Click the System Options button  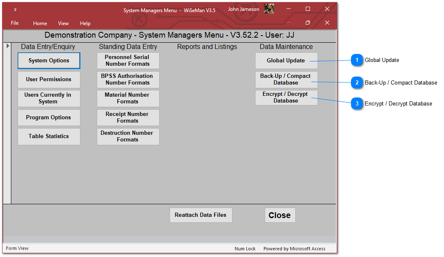(49, 61)
